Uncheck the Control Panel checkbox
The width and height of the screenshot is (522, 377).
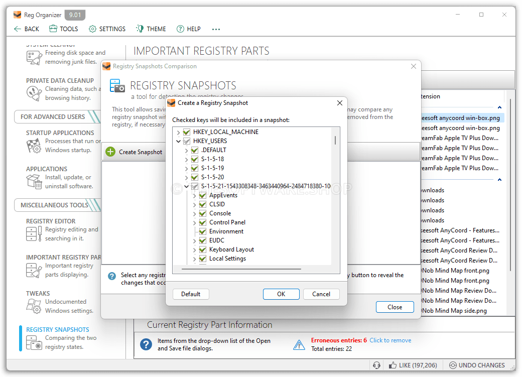(202, 222)
